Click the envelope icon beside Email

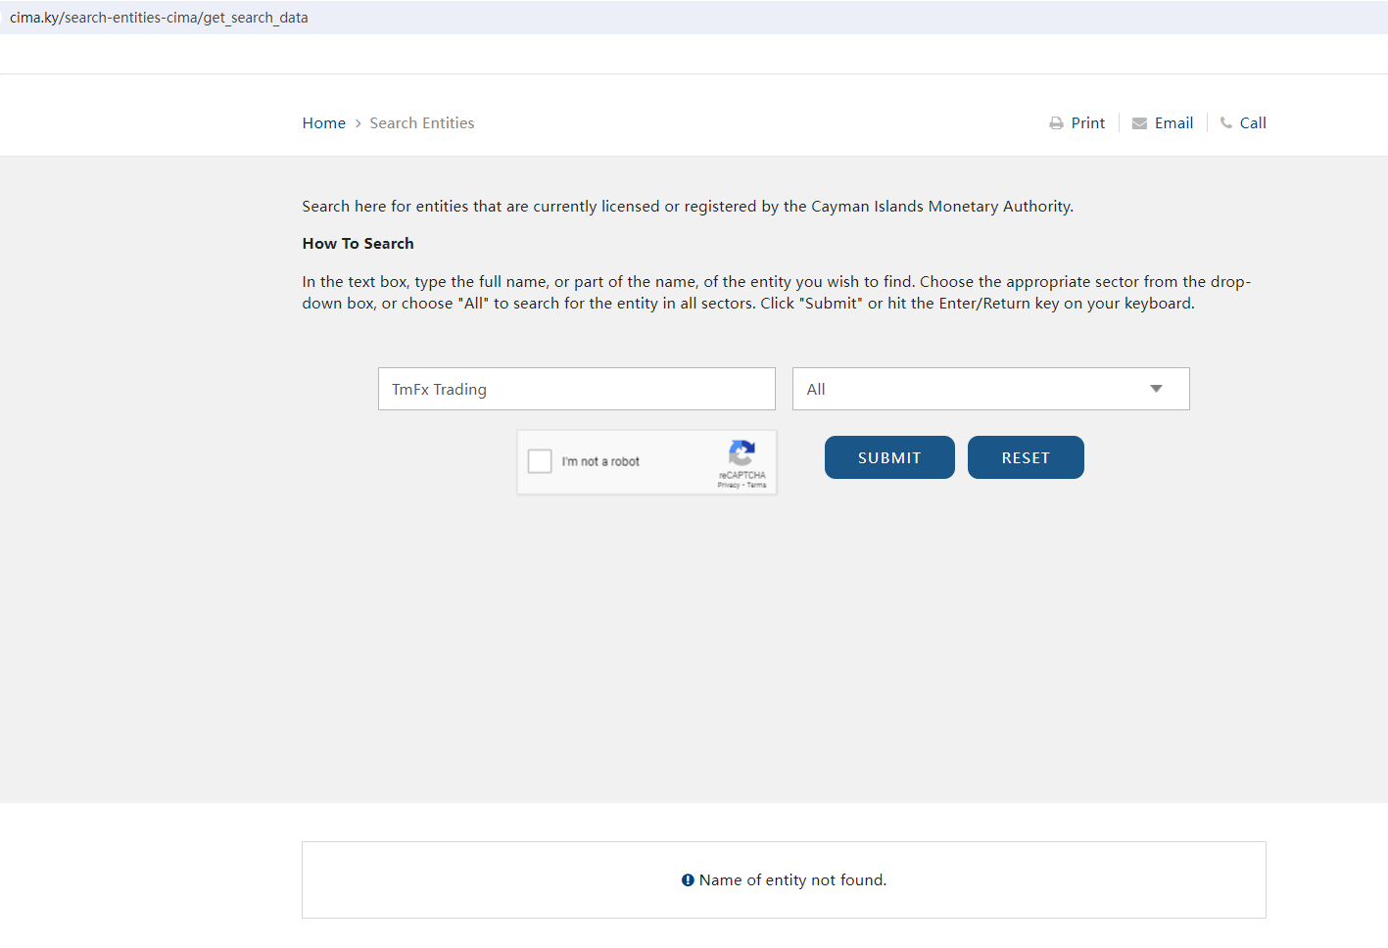click(1139, 123)
